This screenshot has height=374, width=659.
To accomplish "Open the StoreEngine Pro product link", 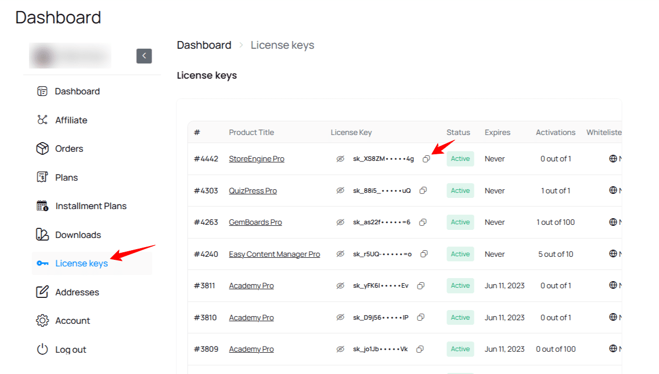I will click(x=257, y=159).
